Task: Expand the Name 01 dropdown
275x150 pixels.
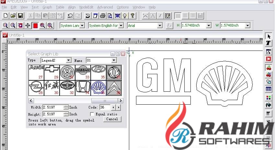Action: pyautogui.click(x=114, y=60)
